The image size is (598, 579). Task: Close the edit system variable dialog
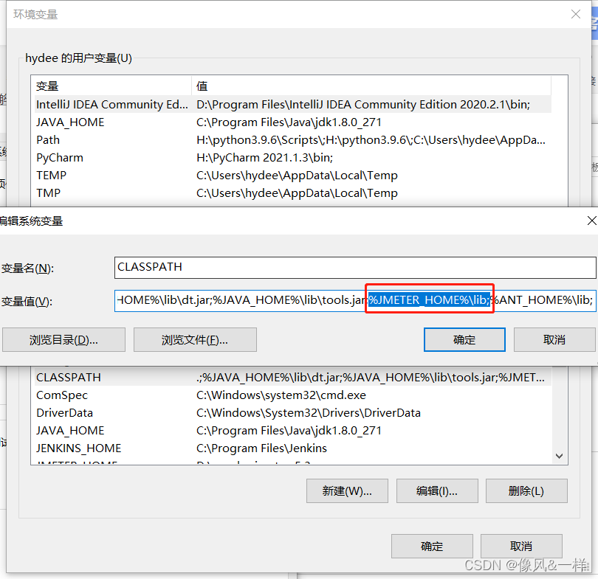(x=591, y=221)
